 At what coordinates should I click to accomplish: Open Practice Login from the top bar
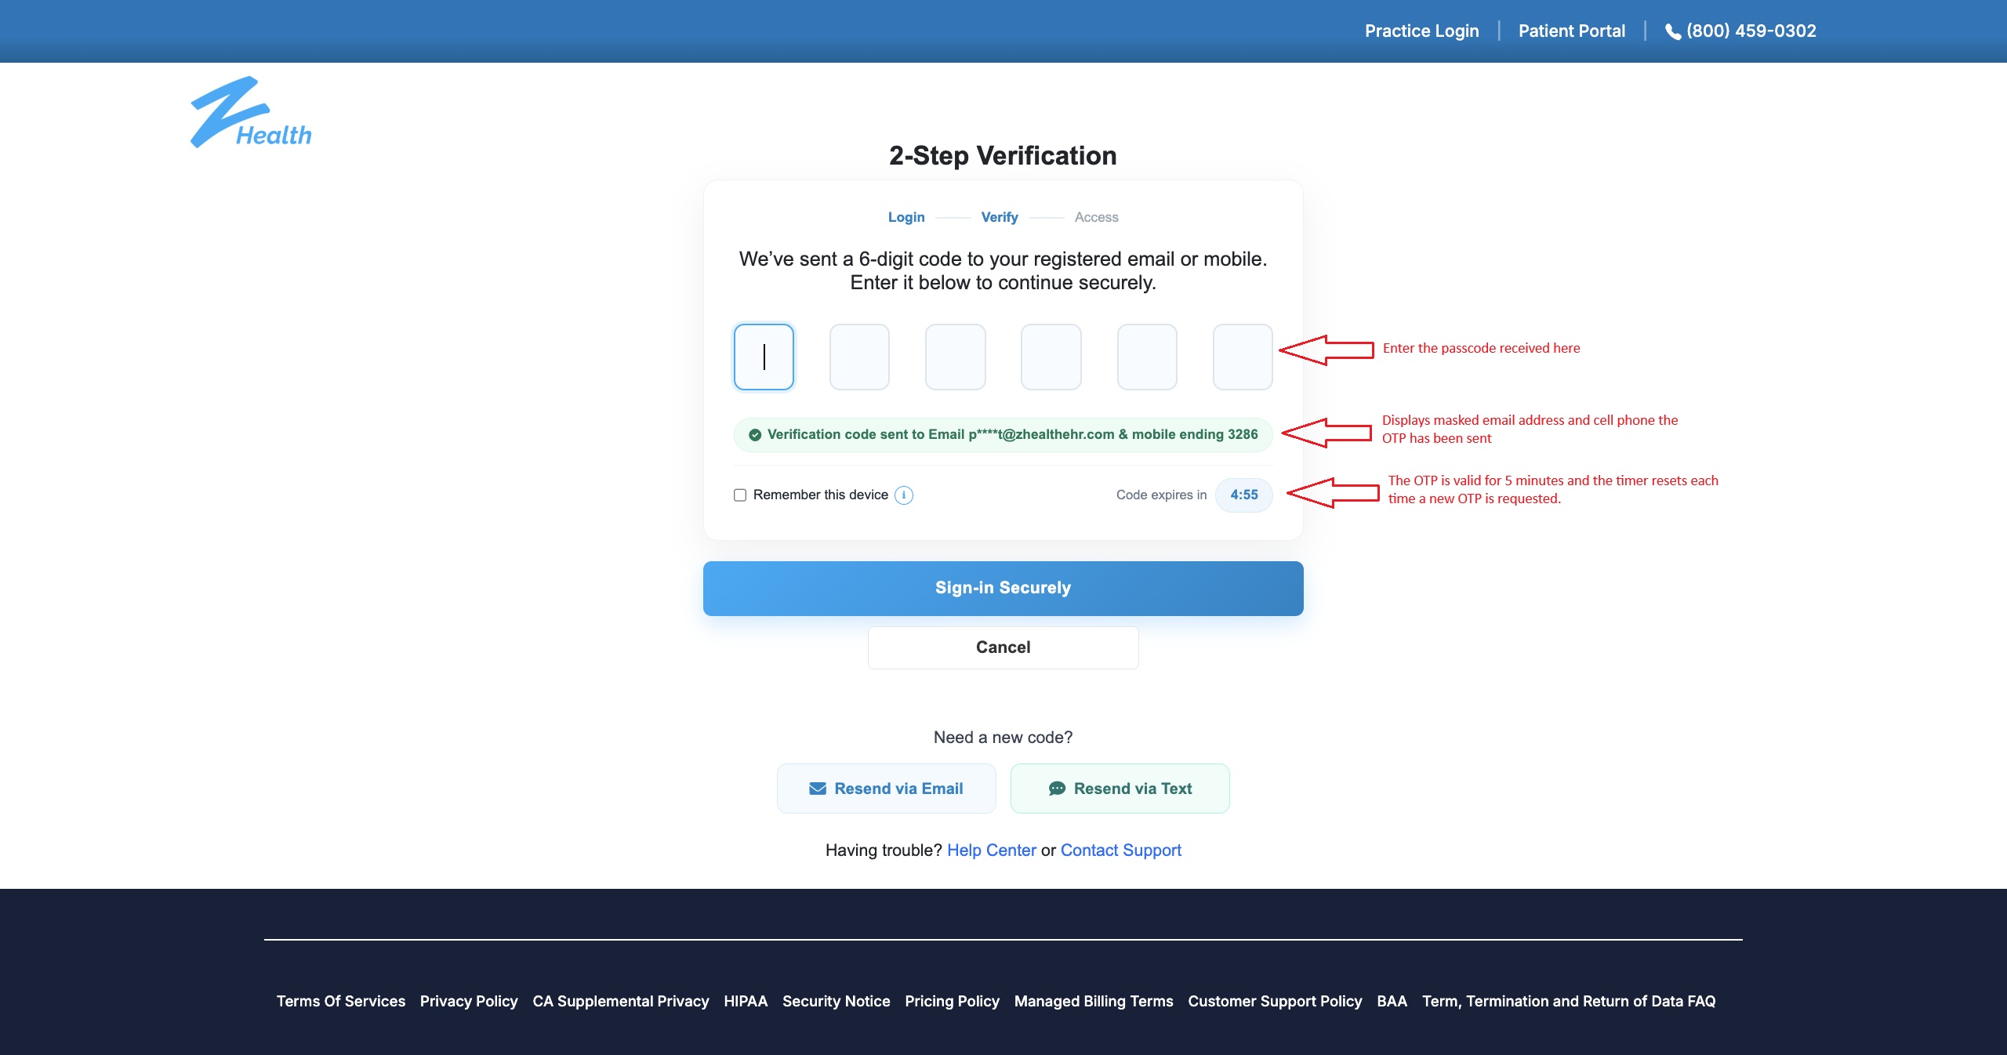[1421, 31]
